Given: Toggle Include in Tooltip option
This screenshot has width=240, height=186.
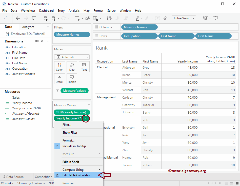Looking at the screenshot, I should [74, 146].
